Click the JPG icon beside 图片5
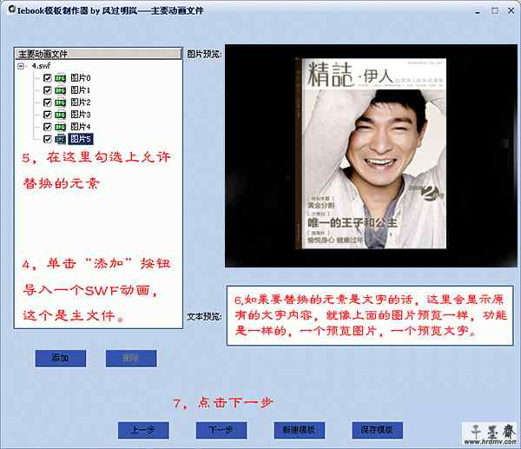This screenshot has height=449, width=521. tap(60, 139)
